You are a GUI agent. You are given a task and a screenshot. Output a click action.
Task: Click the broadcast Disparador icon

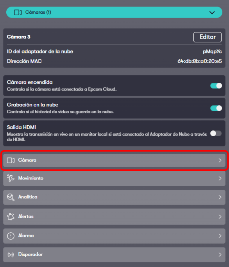tap(11, 255)
